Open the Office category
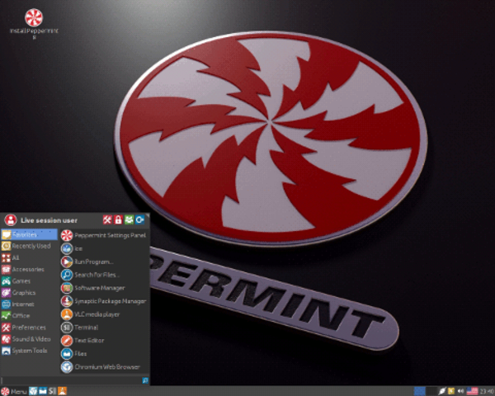 point(30,316)
